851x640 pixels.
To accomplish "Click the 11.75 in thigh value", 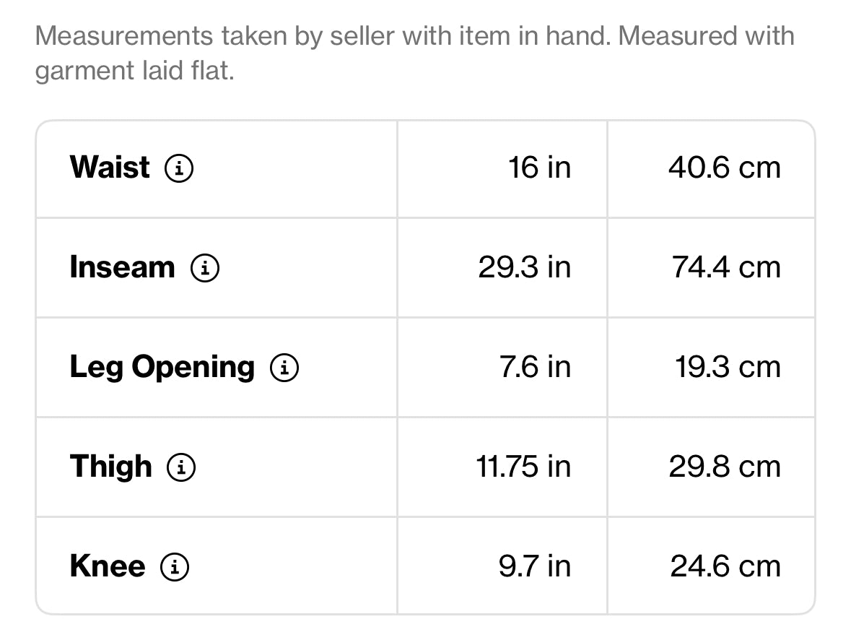I will pyautogui.click(x=523, y=467).
